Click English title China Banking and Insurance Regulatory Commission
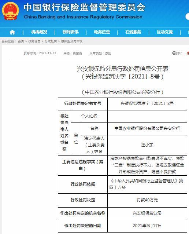 [x=83, y=17]
